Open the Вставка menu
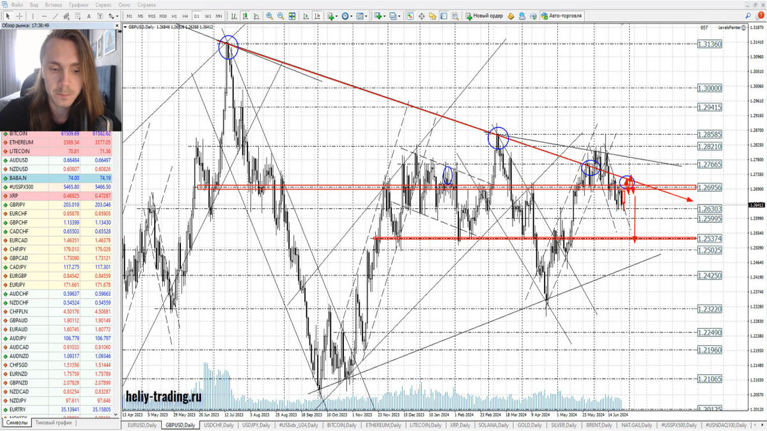767x431 pixels. coord(53,4)
